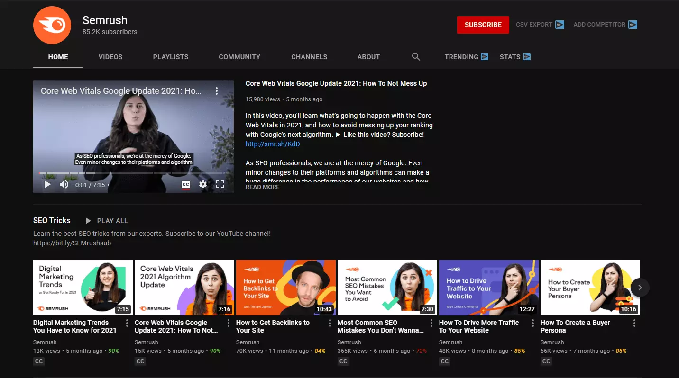Open How to Drive Traffic thumbnail
The width and height of the screenshot is (679, 378).
(x=489, y=288)
